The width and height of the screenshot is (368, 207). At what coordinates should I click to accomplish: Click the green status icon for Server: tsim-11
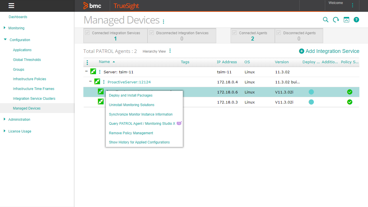(x=93, y=72)
